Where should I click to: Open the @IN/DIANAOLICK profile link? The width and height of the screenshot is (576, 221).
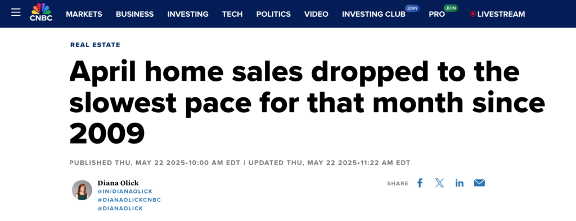tap(125, 191)
